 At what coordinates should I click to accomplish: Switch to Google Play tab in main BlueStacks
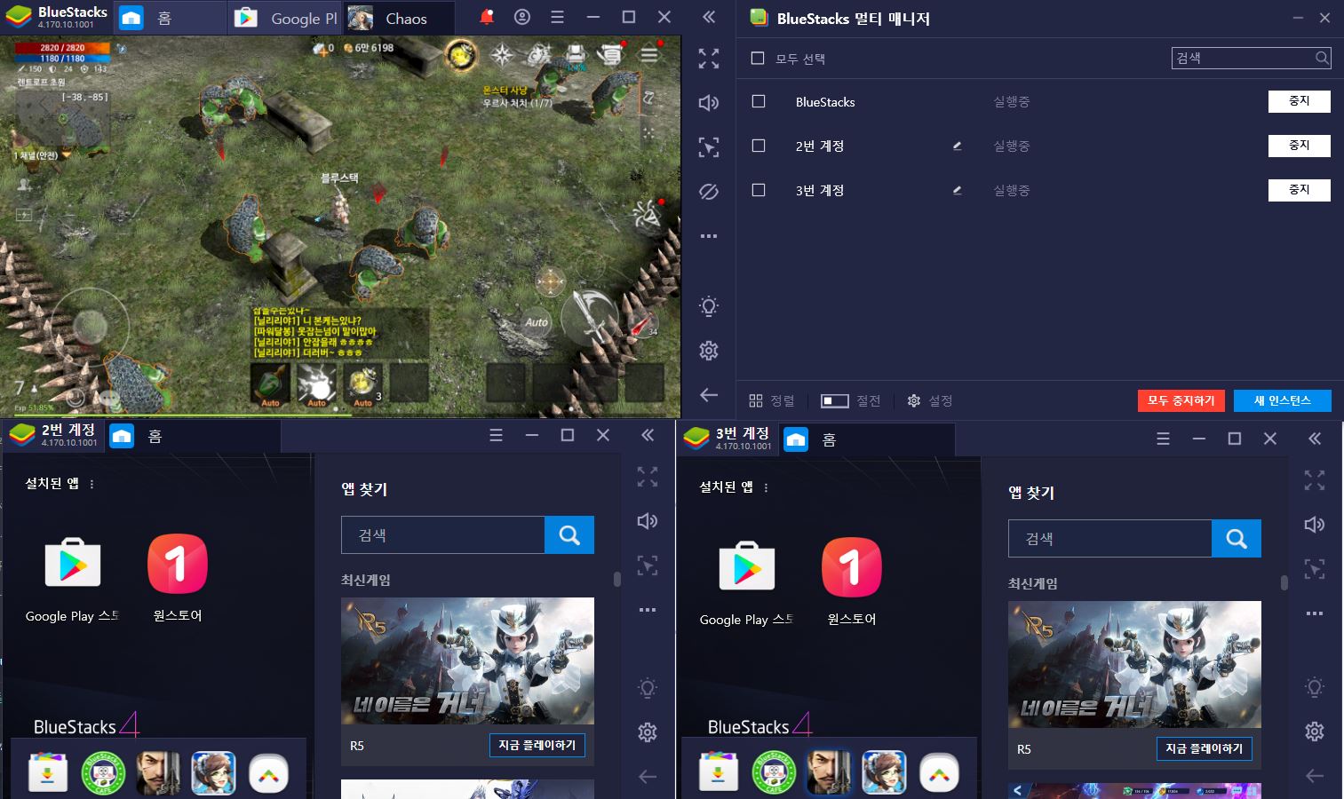[x=285, y=18]
